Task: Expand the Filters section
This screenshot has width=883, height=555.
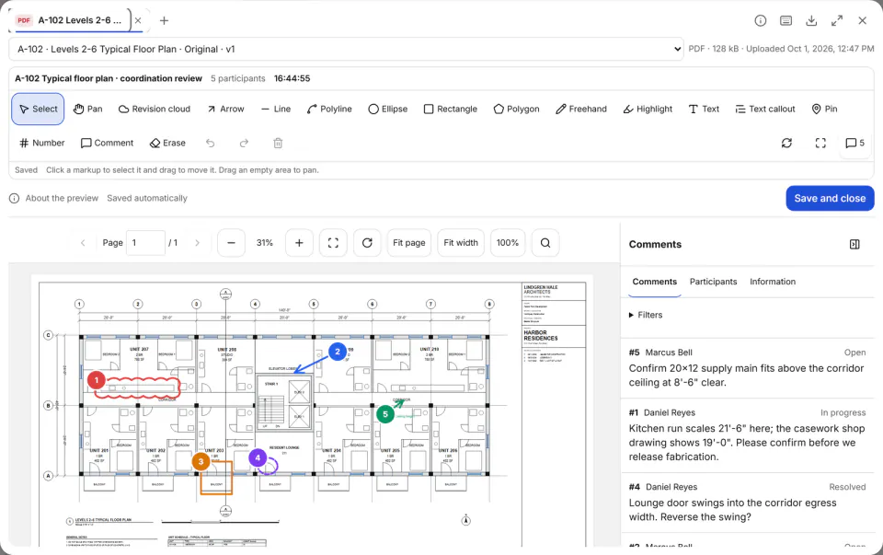Action: 646,315
